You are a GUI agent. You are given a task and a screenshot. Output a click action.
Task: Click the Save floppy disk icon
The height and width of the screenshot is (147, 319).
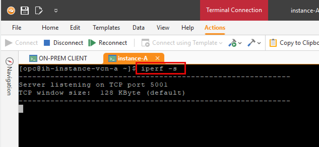click(x=25, y=11)
